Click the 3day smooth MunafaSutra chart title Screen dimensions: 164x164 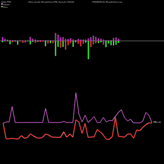tap(51, 2)
